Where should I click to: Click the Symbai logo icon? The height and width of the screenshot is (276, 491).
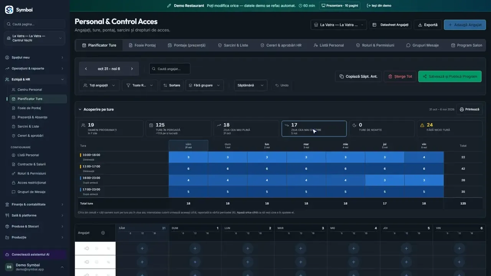point(9,10)
